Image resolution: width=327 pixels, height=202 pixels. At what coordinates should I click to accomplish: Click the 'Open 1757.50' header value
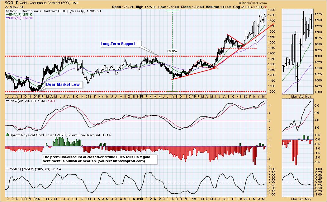[123, 7]
